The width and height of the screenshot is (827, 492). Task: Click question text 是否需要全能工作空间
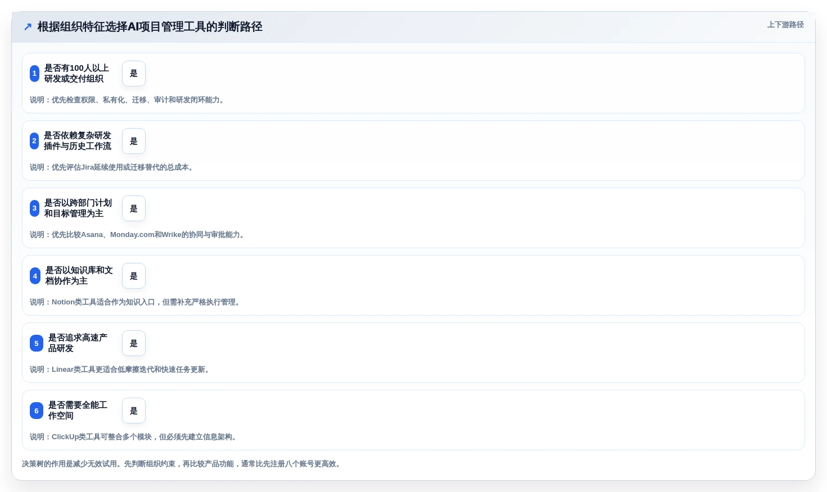[78, 411]
